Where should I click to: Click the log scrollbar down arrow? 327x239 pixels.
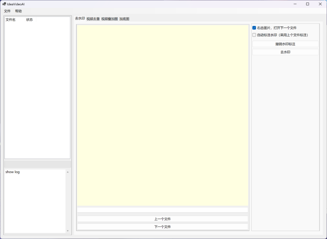(x=67, y=231)
